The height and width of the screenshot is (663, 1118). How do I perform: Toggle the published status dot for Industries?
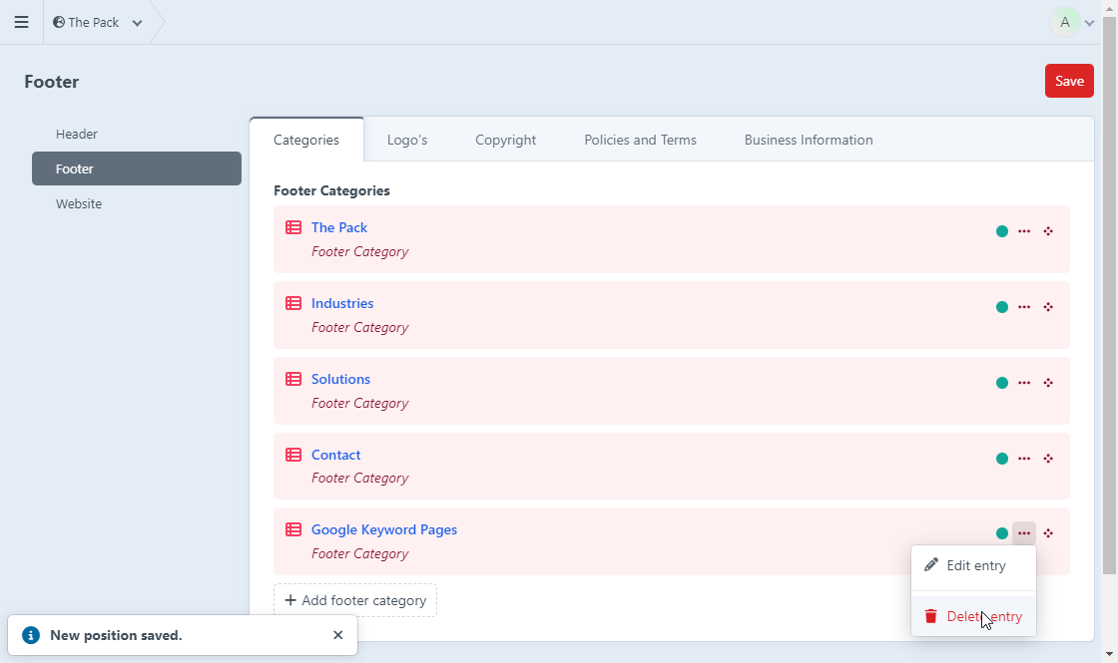tap(1002, 307)
